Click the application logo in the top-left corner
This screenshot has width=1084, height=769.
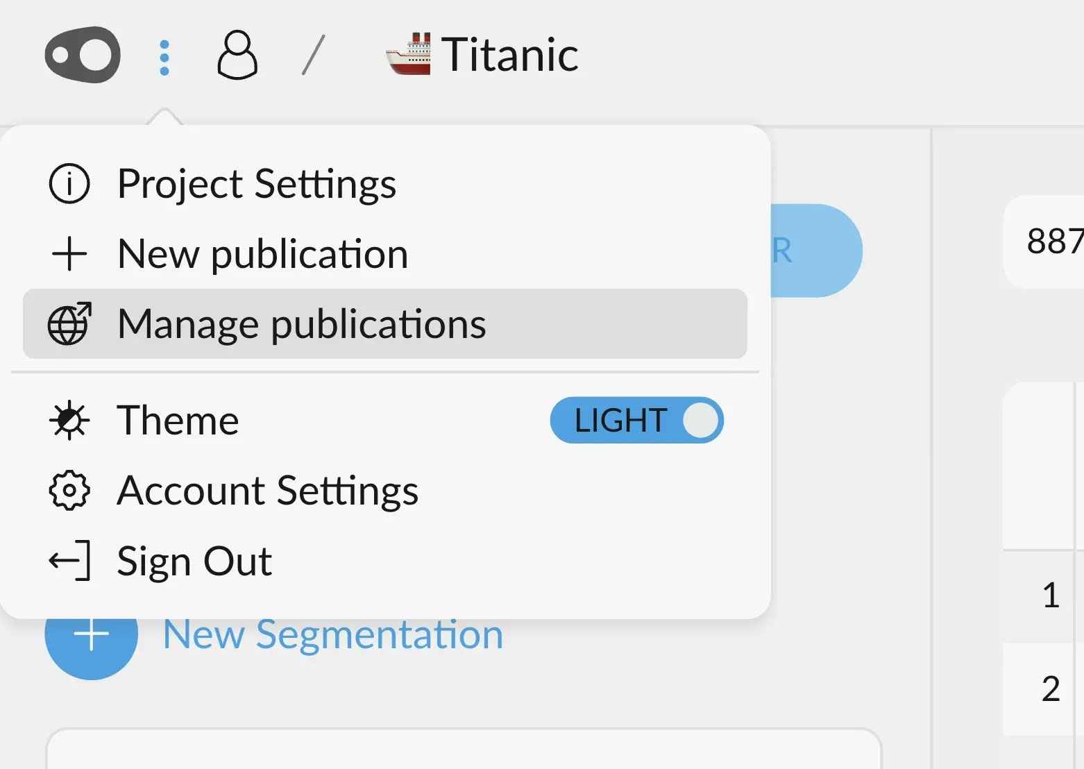click(82, 55)
